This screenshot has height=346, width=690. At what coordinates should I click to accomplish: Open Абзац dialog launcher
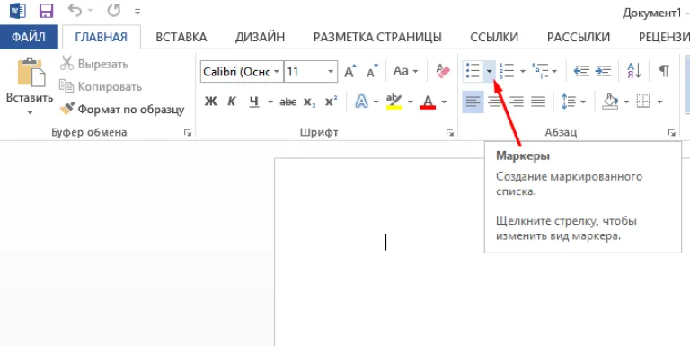click(671, 132)
